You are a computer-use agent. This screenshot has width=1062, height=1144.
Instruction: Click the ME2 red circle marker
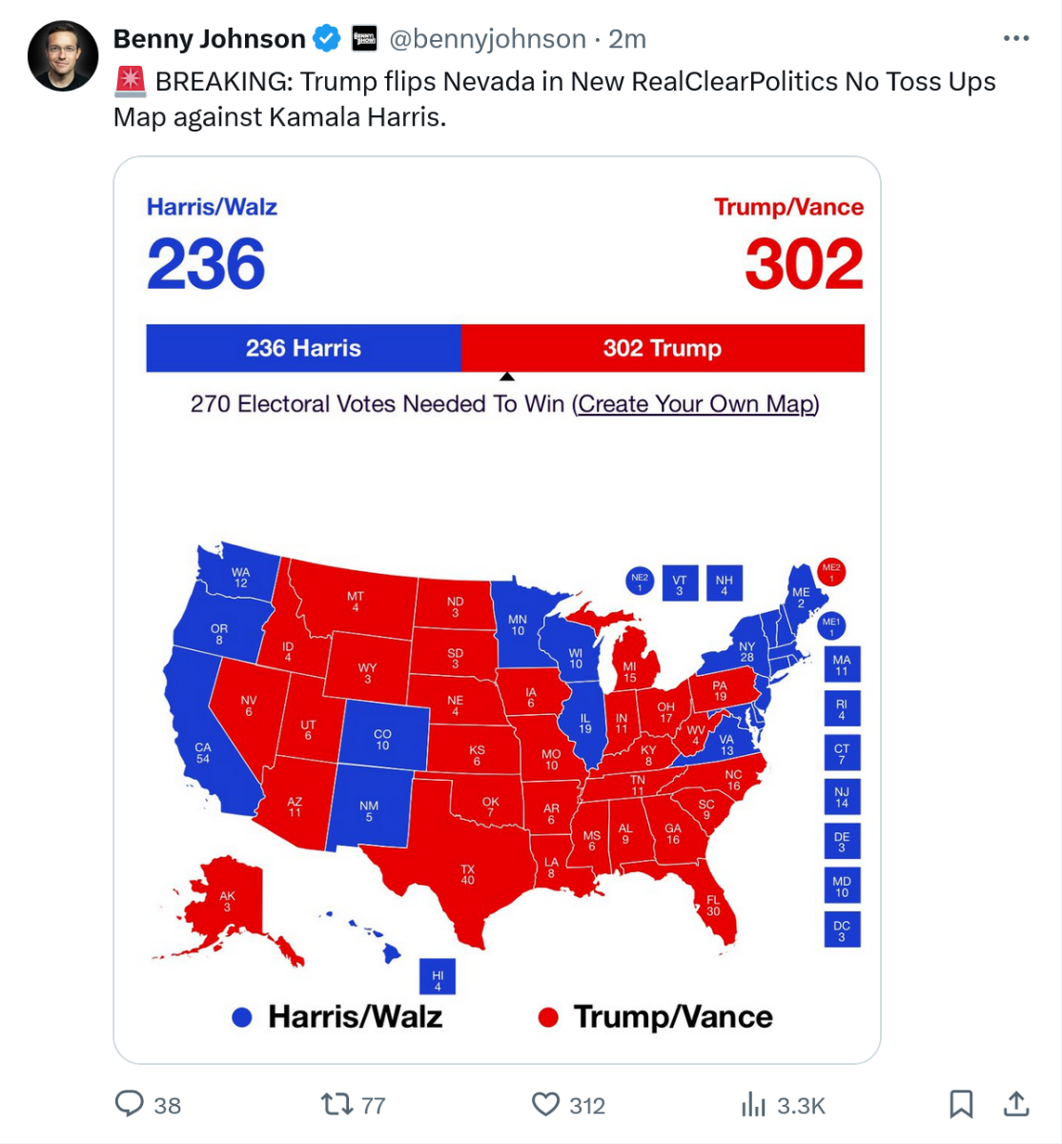[x=831, y=572]
